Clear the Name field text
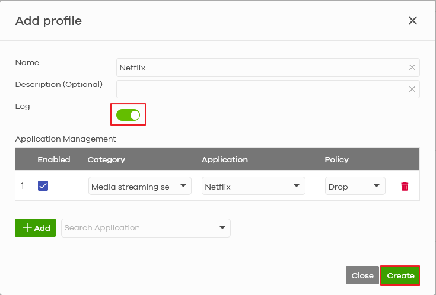This screenshot has width=436, height=295. [x=412, y=68]
